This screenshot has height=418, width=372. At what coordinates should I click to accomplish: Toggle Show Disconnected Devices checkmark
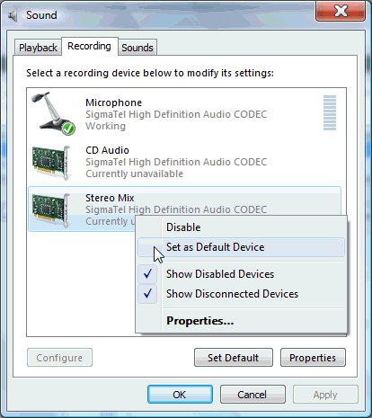tap(147, 294)
